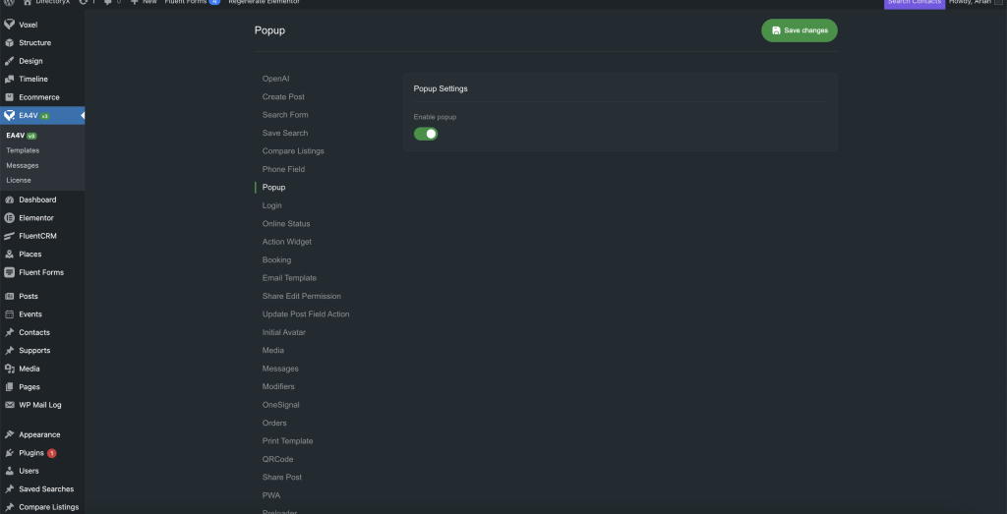
Task: Click the Ecommerce icon in sidebar
Action: tap(9, 97)
